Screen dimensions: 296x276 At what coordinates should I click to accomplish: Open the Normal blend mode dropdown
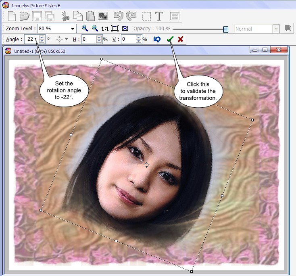pos(276,29)
